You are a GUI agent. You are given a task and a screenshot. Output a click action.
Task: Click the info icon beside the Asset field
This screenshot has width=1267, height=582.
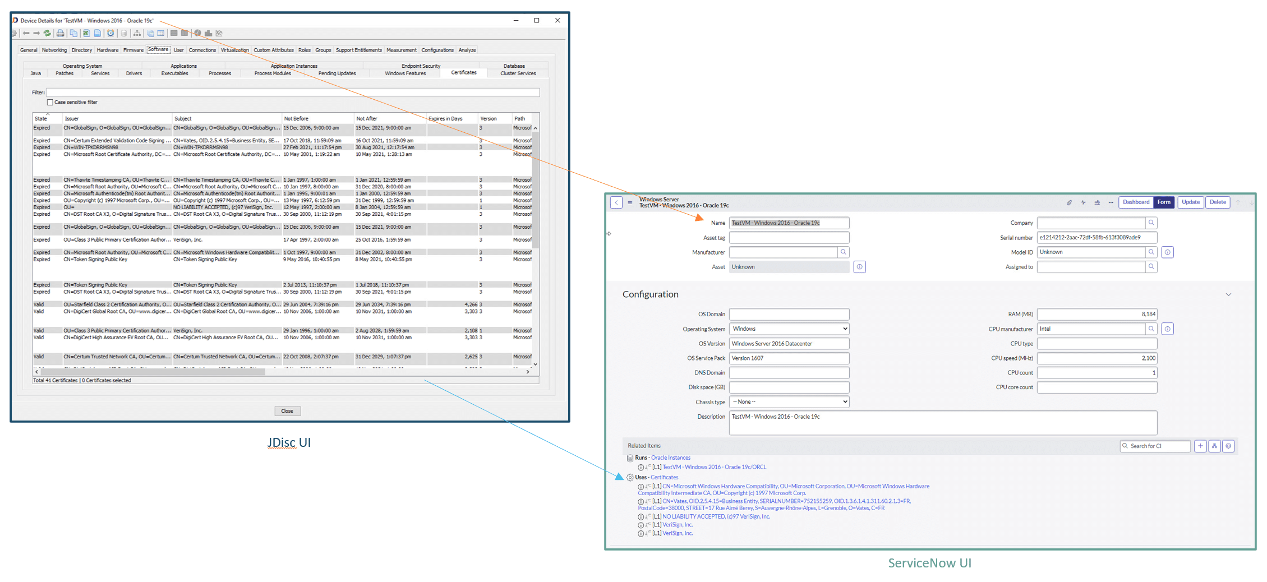pos(860,267)
